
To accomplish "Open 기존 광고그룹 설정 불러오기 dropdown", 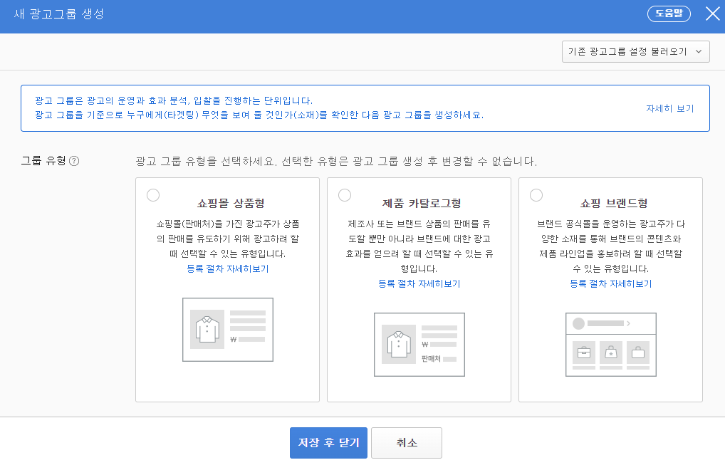I will (x=636, y=52).
